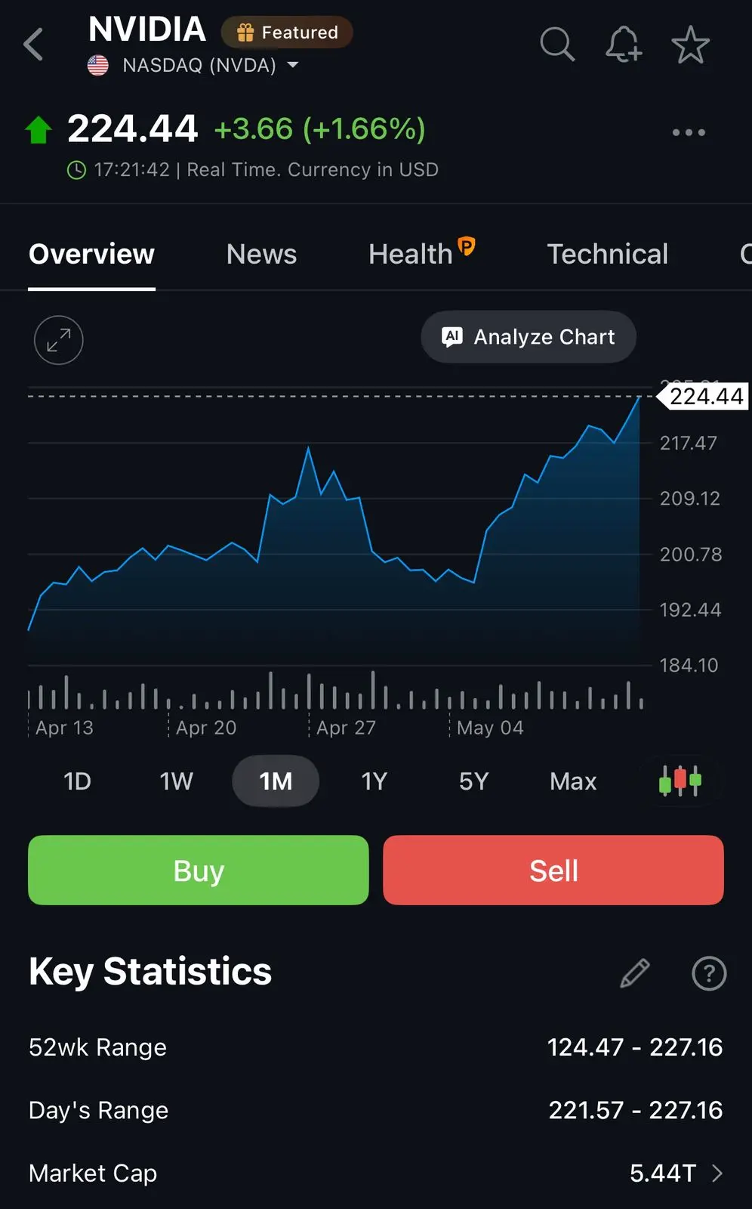Open Key Statistics help question icon

click(x=709, y=973)
